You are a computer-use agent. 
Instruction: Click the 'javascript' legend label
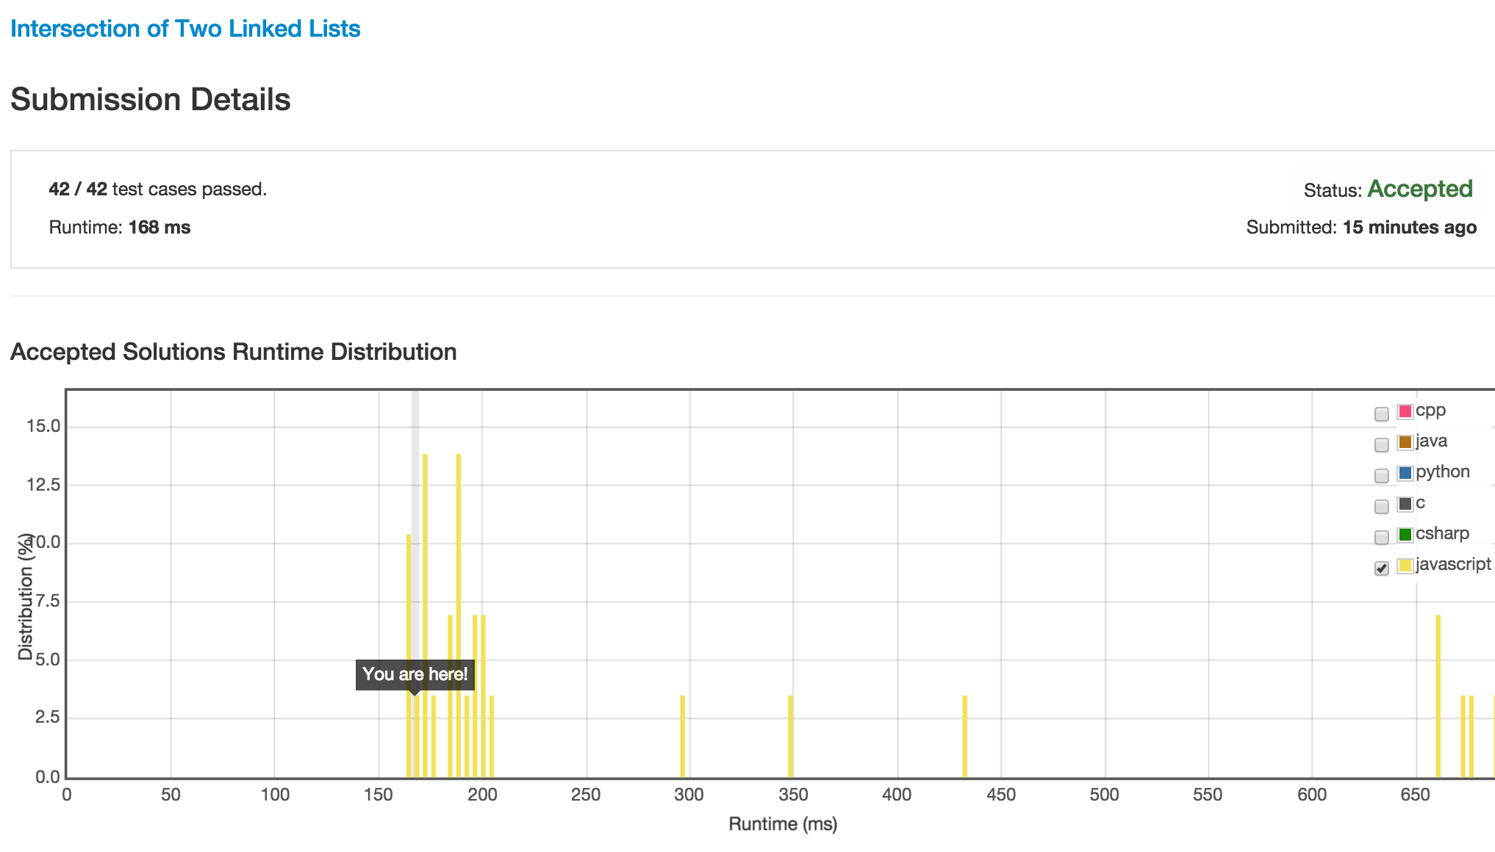[1454, 565]
